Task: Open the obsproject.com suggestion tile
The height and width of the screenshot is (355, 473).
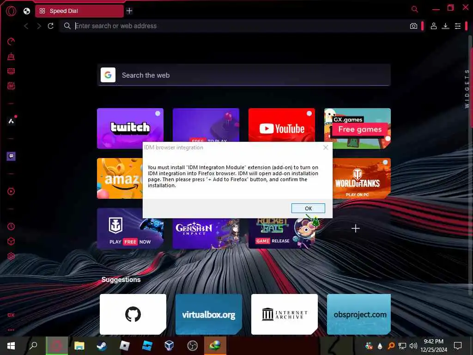Action: tap(359, 314)
